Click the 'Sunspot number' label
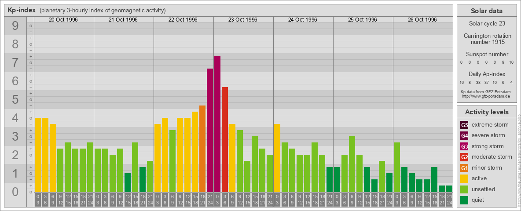Screen dimensions: 521x211 pyautogui.click(x=487, y=55)
